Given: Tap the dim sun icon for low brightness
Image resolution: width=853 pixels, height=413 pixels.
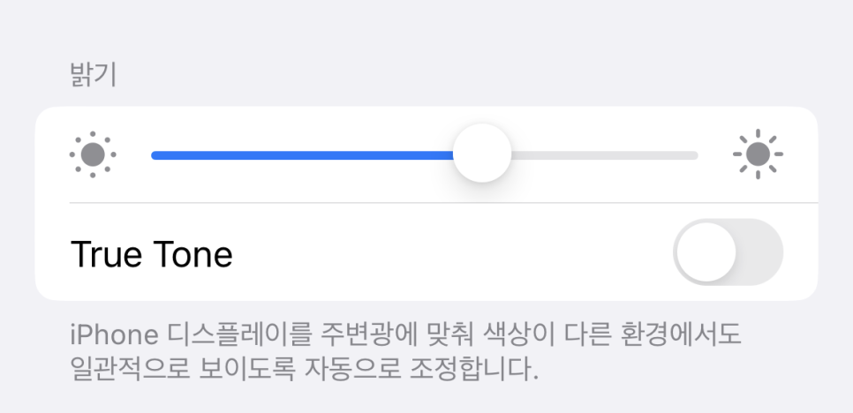Looking at the screenshot, I should [x=93, y=155].
